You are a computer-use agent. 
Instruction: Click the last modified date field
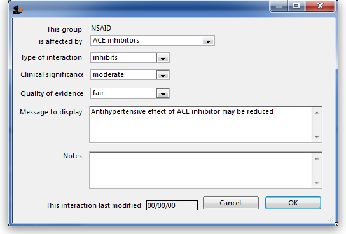(172, 205)
